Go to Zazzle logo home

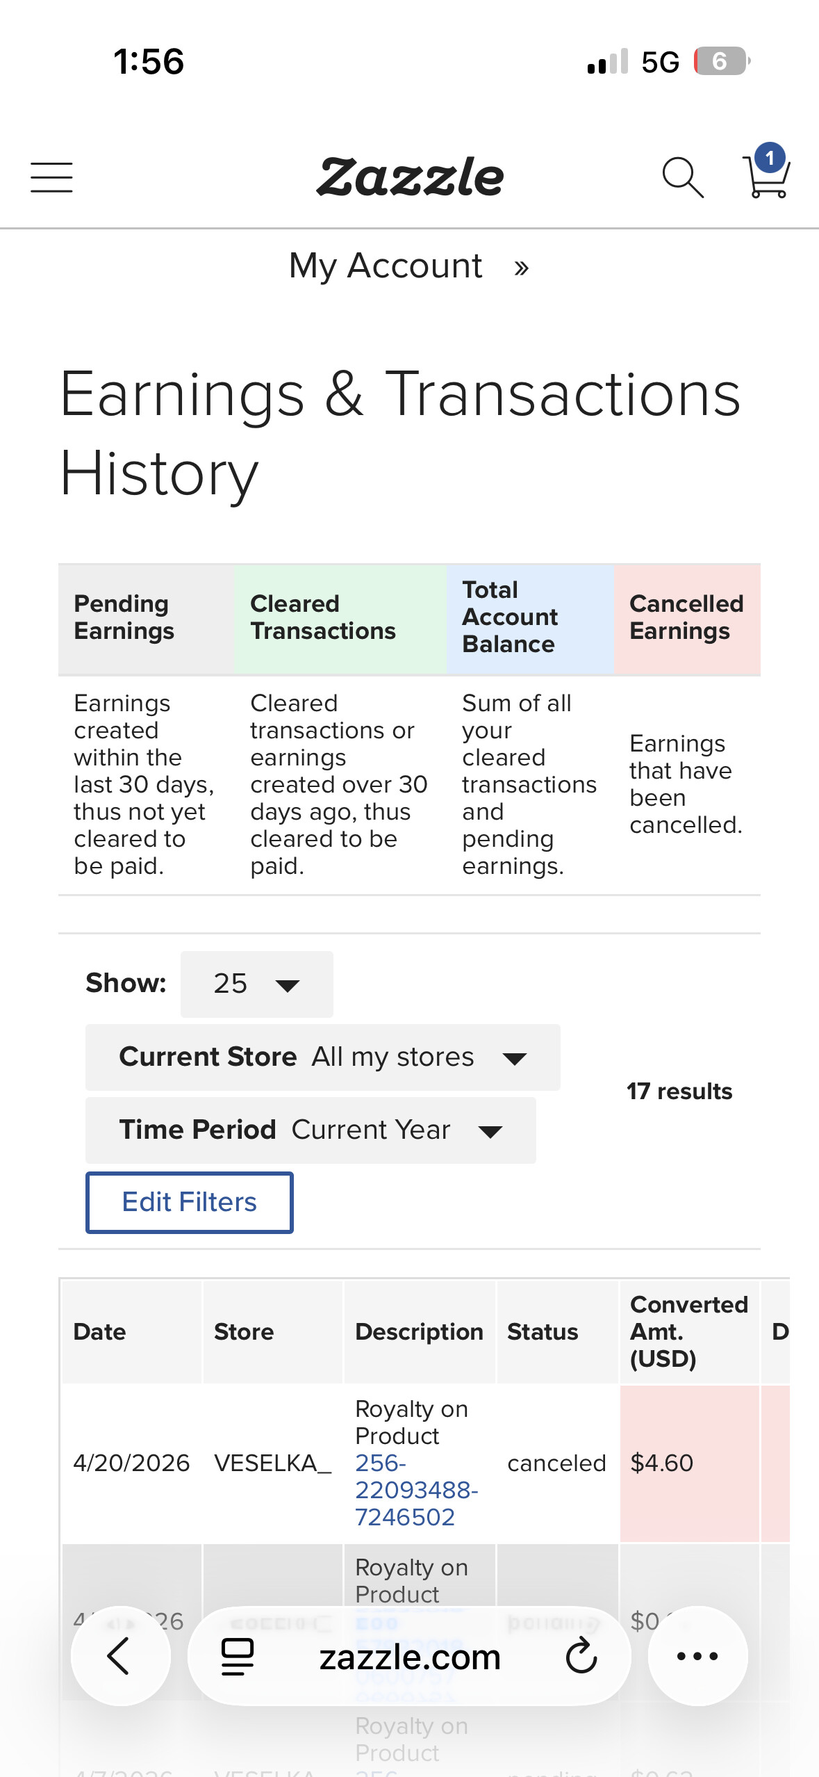point(410,177)
